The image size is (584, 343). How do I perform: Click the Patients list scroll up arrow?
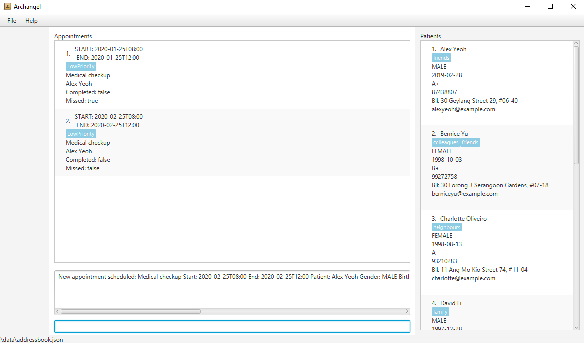click(576, 43)
